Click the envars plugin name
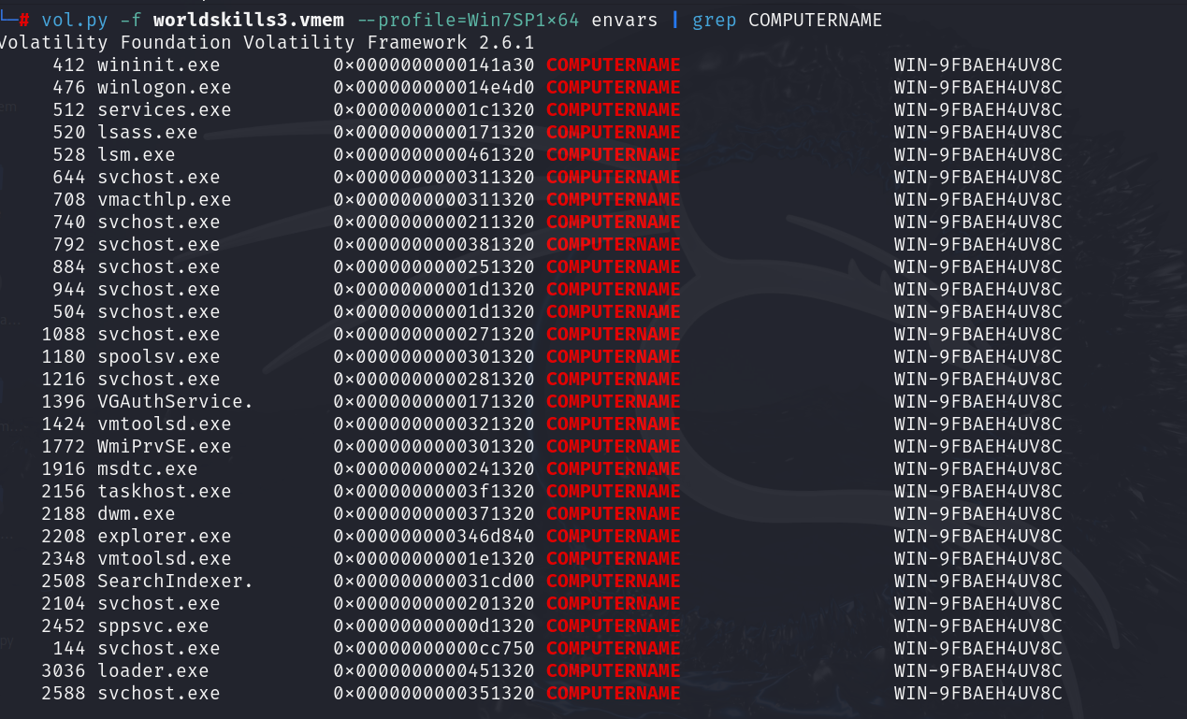Viewport: 1187px width, 719px height. [624, 20]
